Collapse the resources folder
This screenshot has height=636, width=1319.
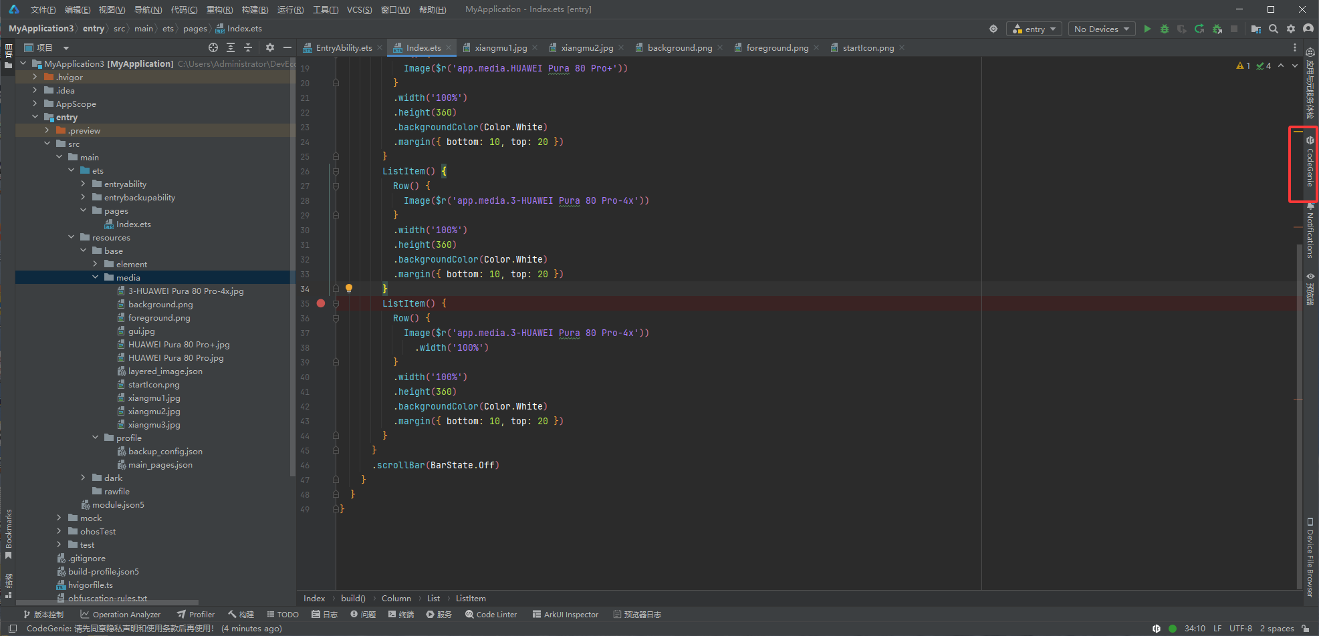[x=71, y=237]
